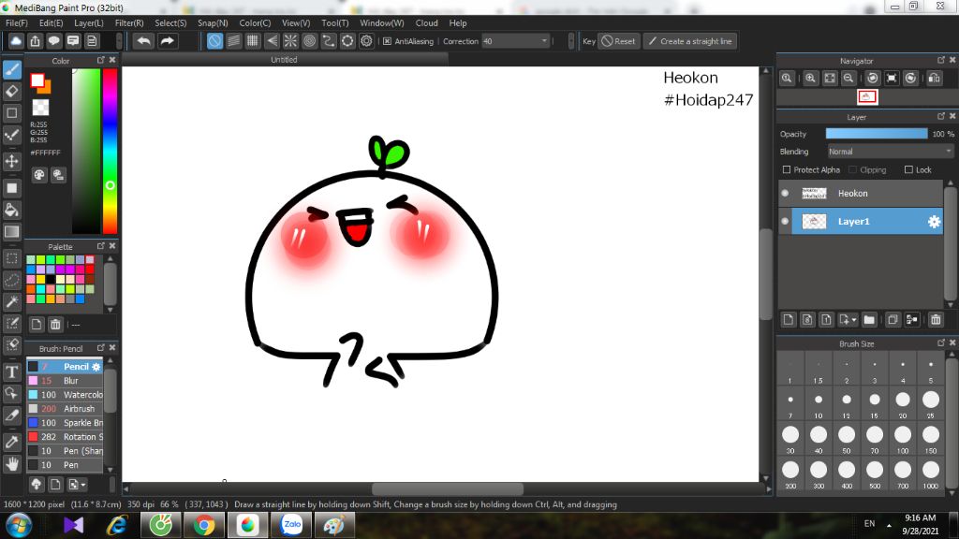Image resolution: width=959 pixels, height=539 pixels.
Task: Enable radial snap
Action: point(290,41)
